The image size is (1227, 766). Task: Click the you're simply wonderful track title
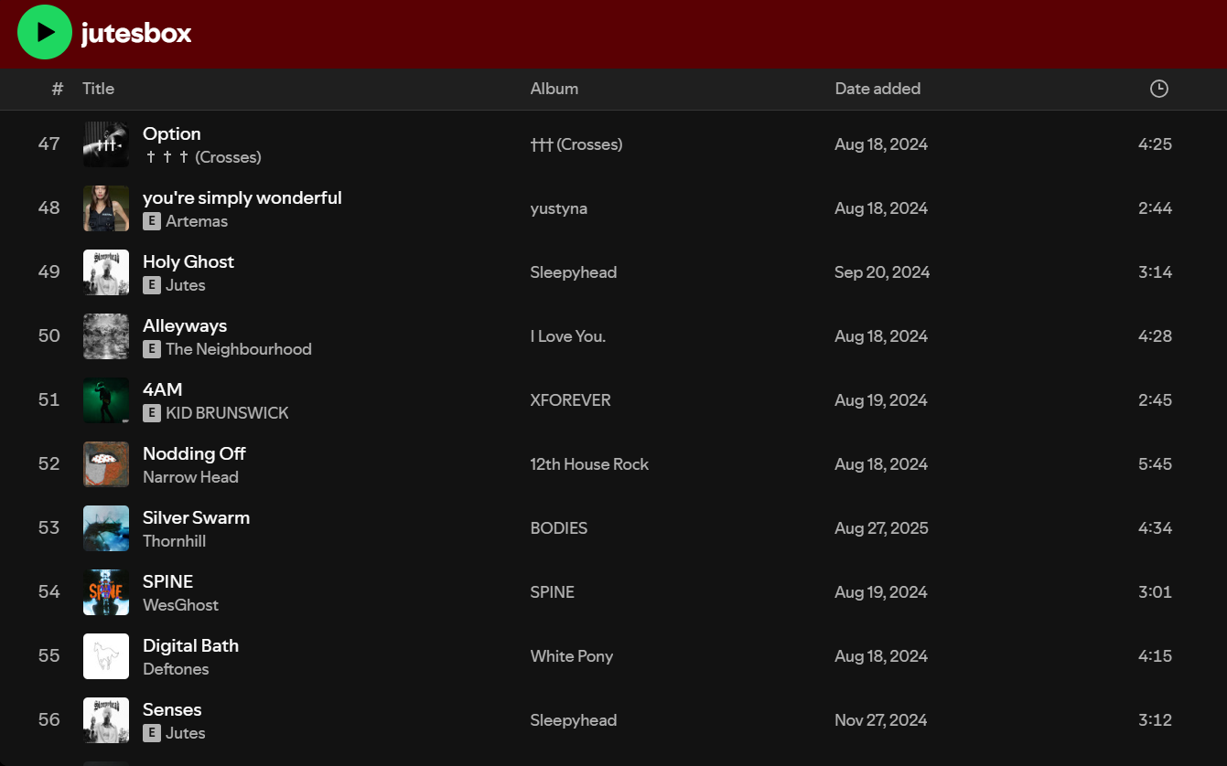pyautogui.click(x=242, y=197)
